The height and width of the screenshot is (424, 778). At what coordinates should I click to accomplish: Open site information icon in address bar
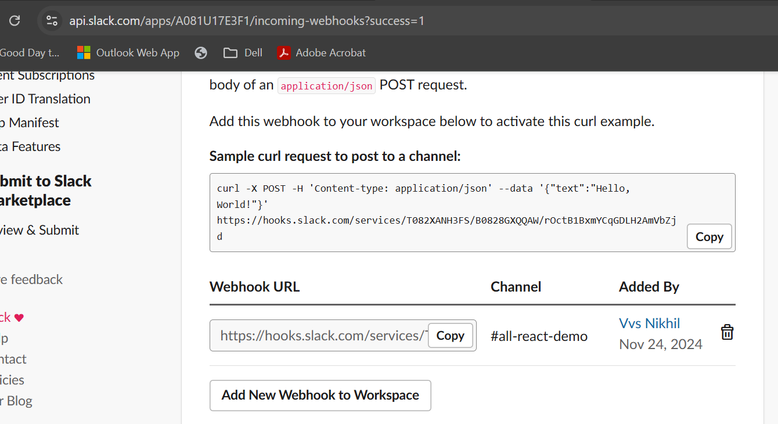(52, 21)
